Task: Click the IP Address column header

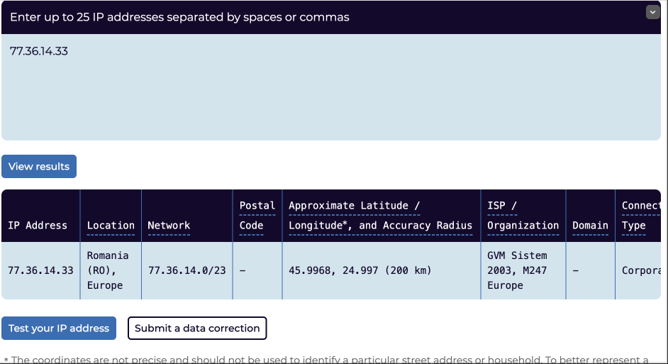Action: coord(38,226)
